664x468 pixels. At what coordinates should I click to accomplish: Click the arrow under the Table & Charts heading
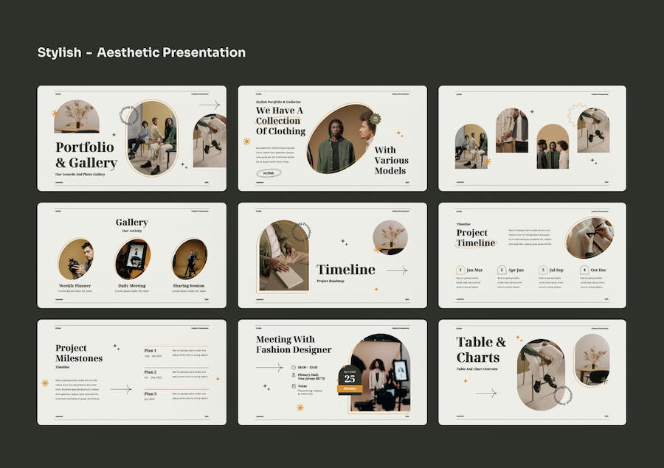pos(486,393)
